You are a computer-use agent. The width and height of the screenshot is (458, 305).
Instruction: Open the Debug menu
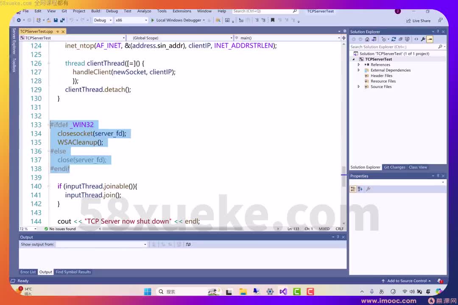pos(112,11)
